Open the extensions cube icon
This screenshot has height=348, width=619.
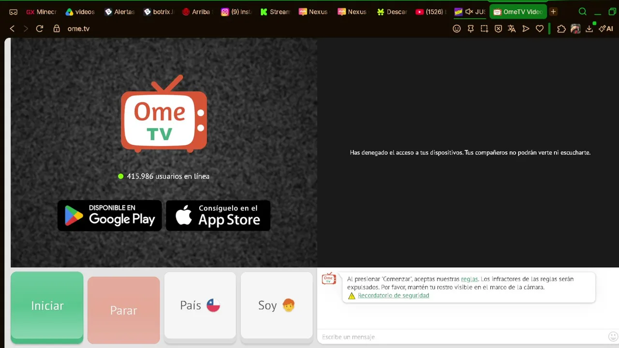tap(561, 29)
